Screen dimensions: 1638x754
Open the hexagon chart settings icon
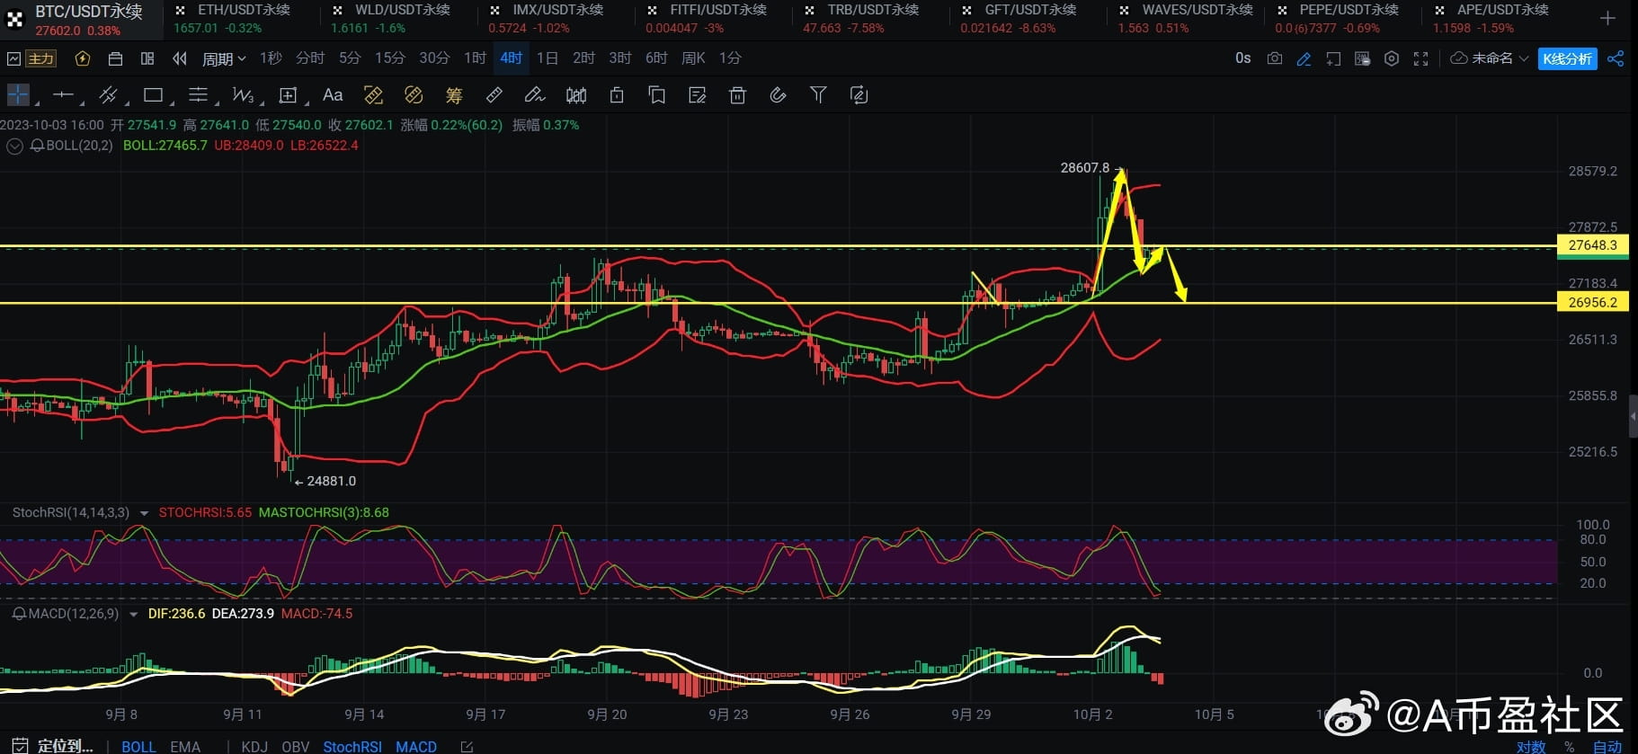[1392, 58]
